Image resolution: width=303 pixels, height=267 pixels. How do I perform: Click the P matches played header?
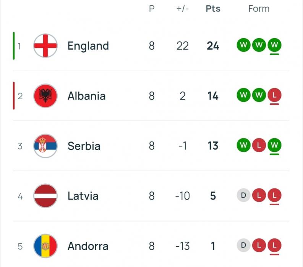[152, 9]
